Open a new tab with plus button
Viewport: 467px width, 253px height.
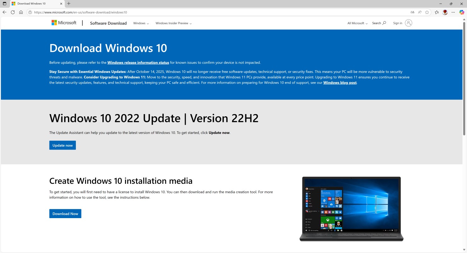pyautogui.click(x=69, y=4)
